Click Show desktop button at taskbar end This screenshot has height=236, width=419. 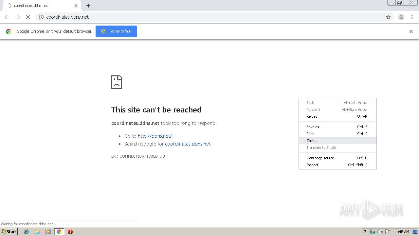click(415, 232)
